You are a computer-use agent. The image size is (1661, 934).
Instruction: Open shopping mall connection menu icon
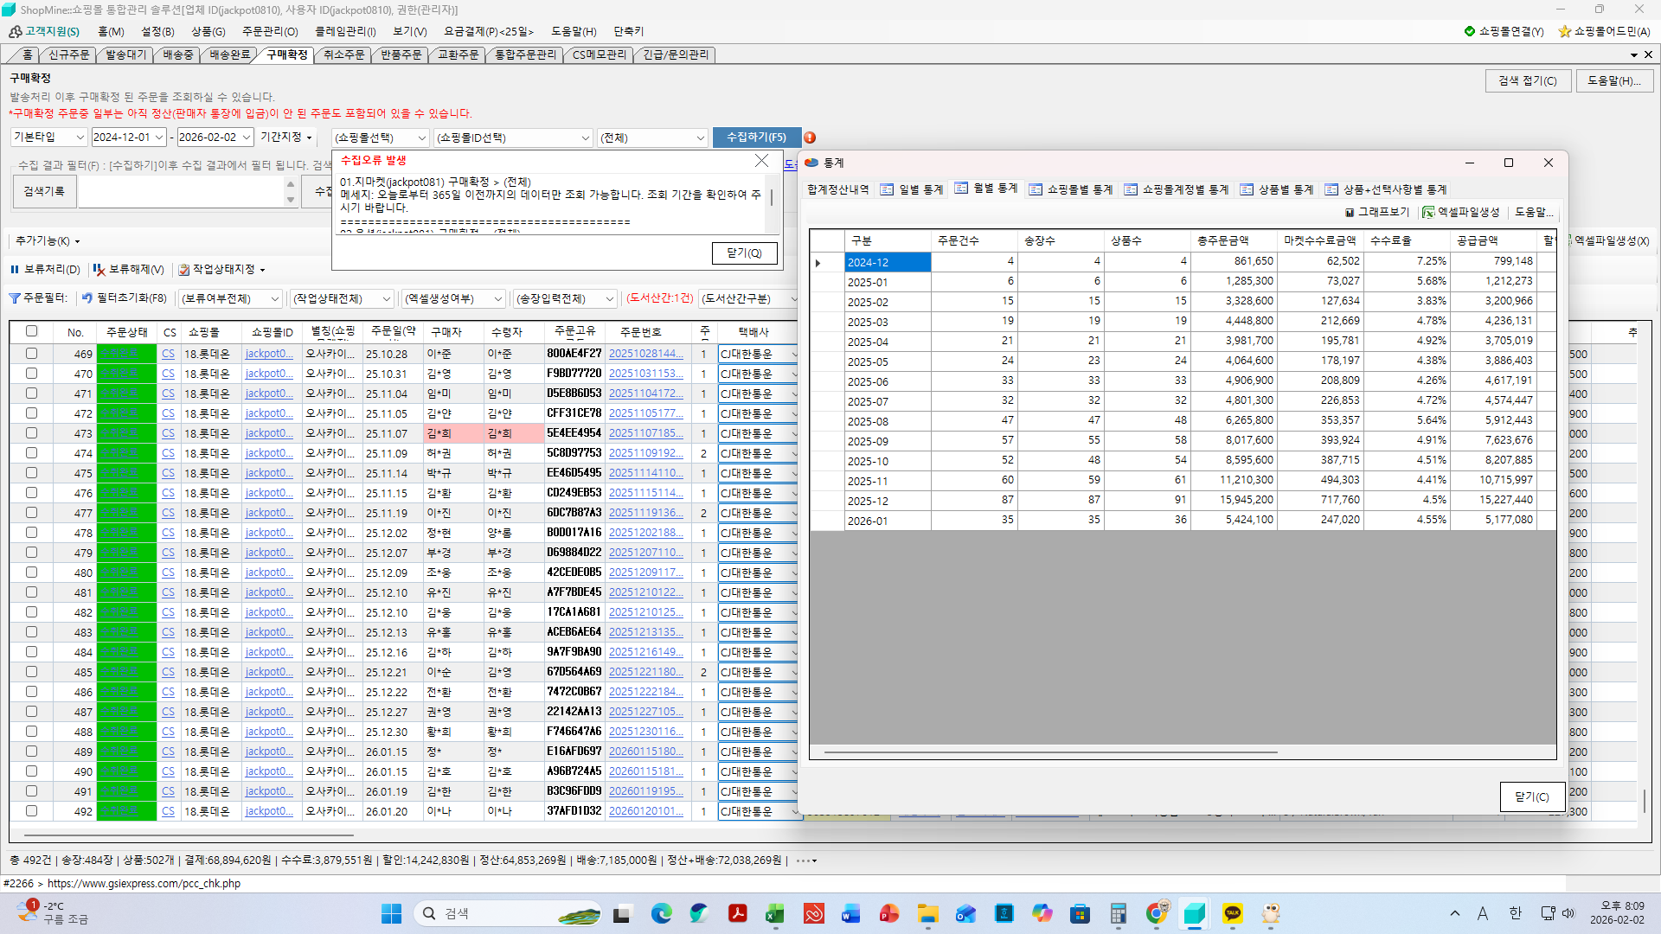1469,31
